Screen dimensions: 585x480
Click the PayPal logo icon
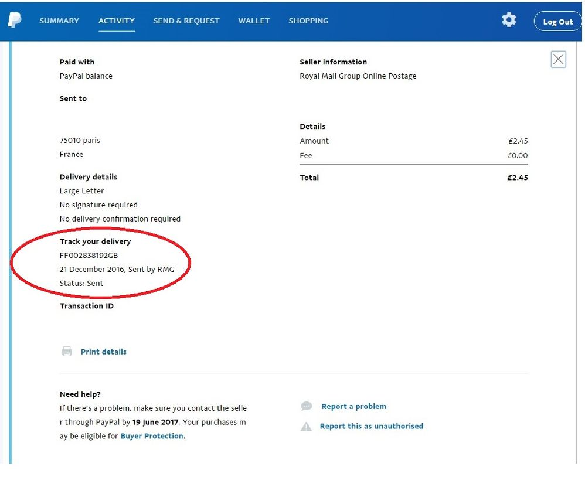pyautogui.click(x=15, y=20)
